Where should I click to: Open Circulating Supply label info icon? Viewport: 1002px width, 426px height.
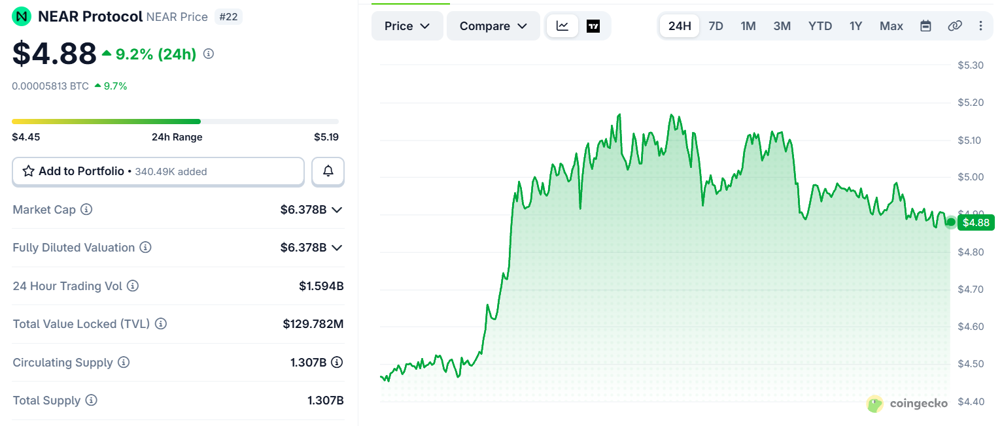124,362
